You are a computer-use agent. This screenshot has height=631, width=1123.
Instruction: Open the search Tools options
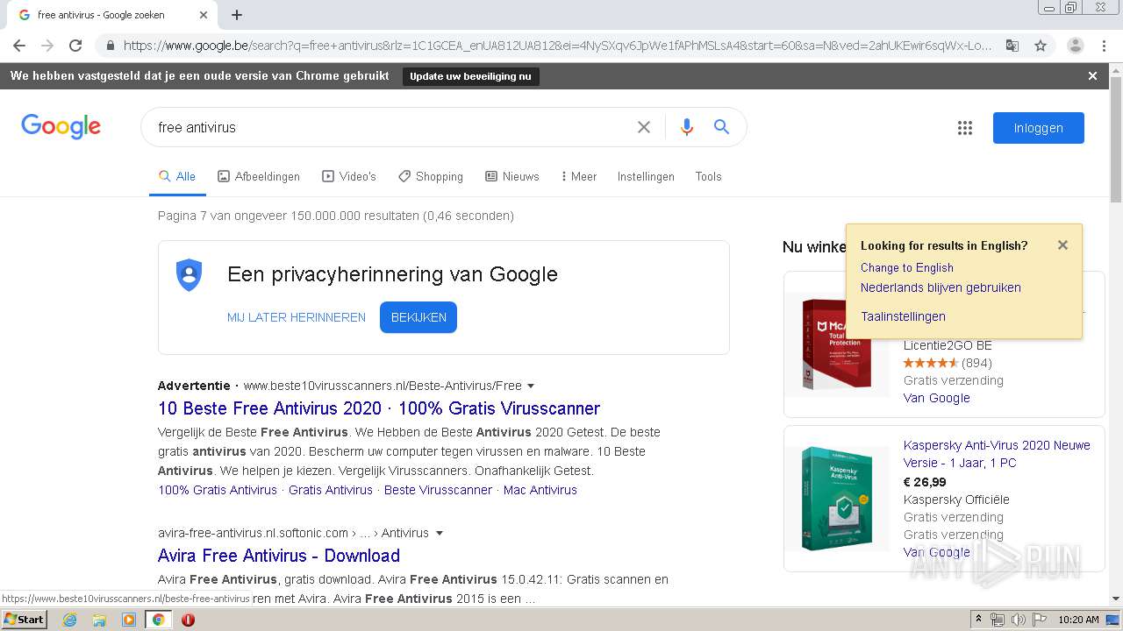pyautogui.click(x=708, y=176)
